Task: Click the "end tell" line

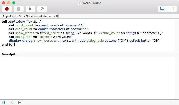Action: pyautogui.click(x=8, y=45)
